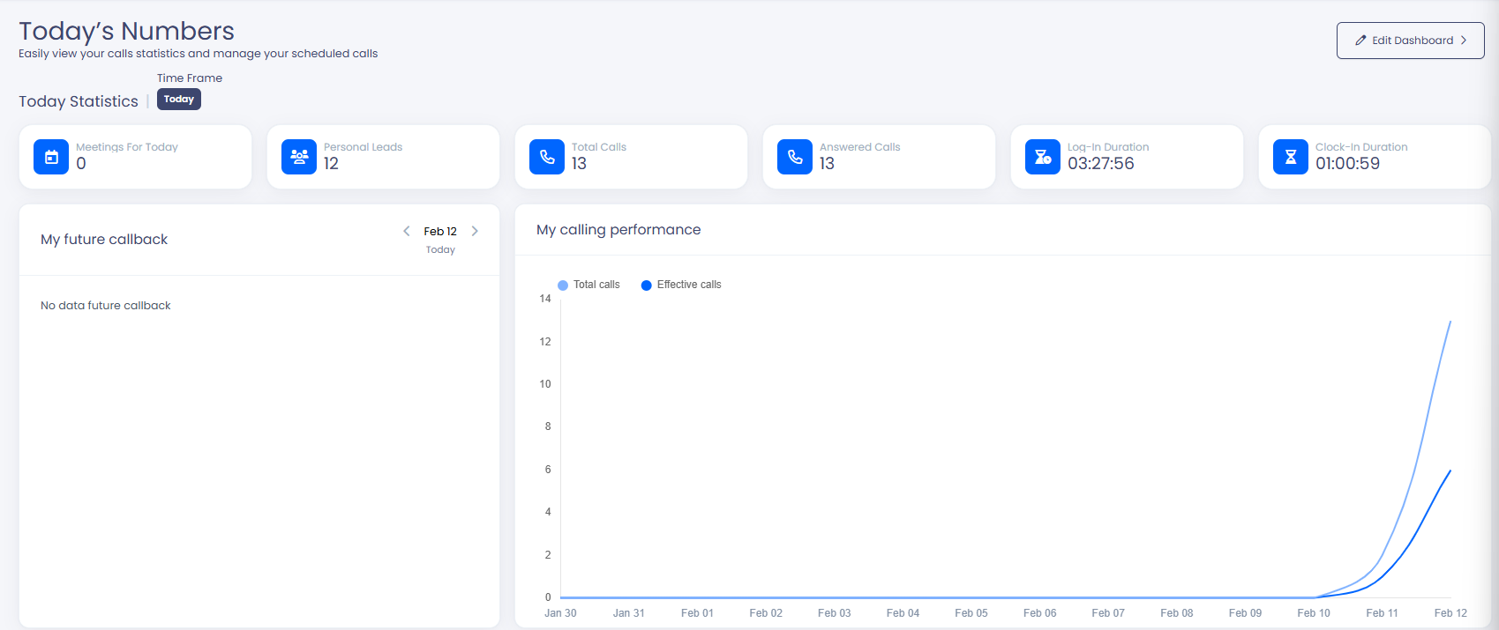The height and width of the screenshot is (630, 1499).
Task: Click the Feb 05 x-axis label
Action: click(x=971, y=613)
